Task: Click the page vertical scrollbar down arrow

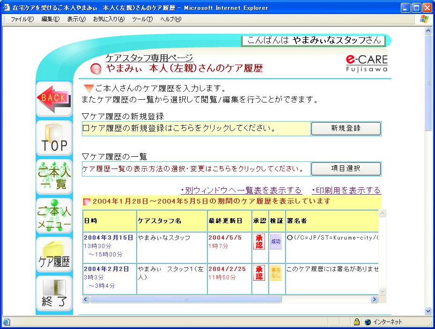Action: 428,311
